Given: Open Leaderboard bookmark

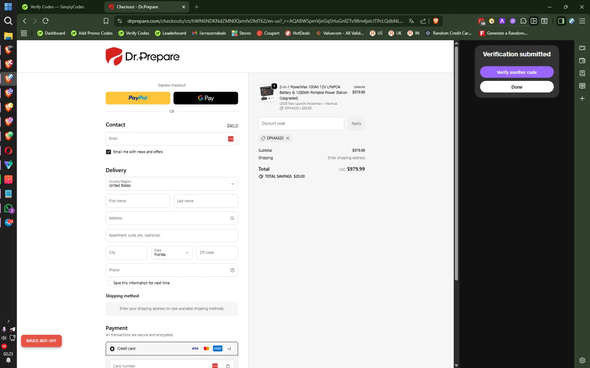Looking at the screenshot, I should coord(171,33).
